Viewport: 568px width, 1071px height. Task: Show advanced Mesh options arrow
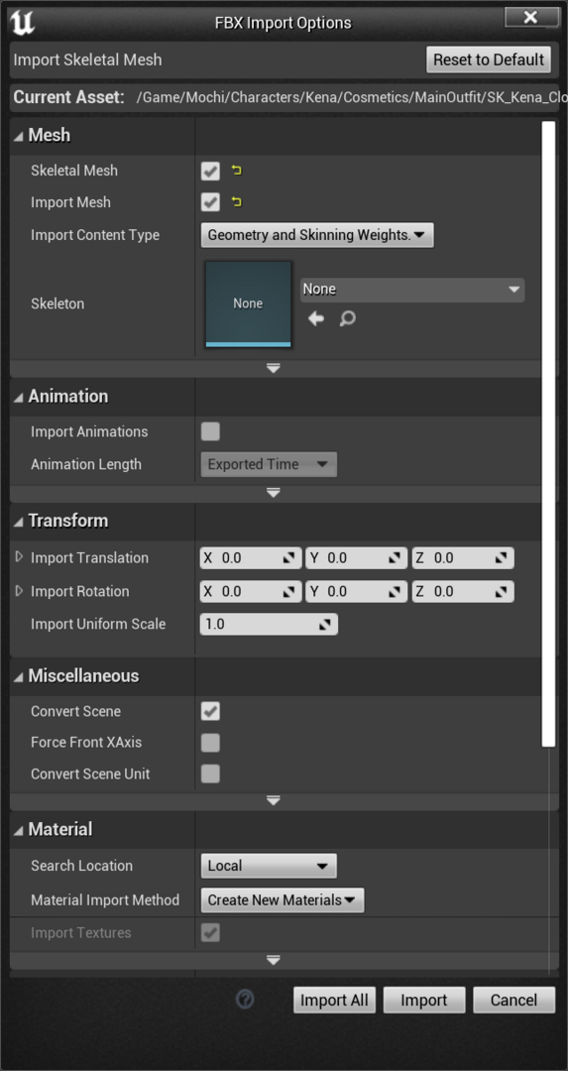pos(274,368)
